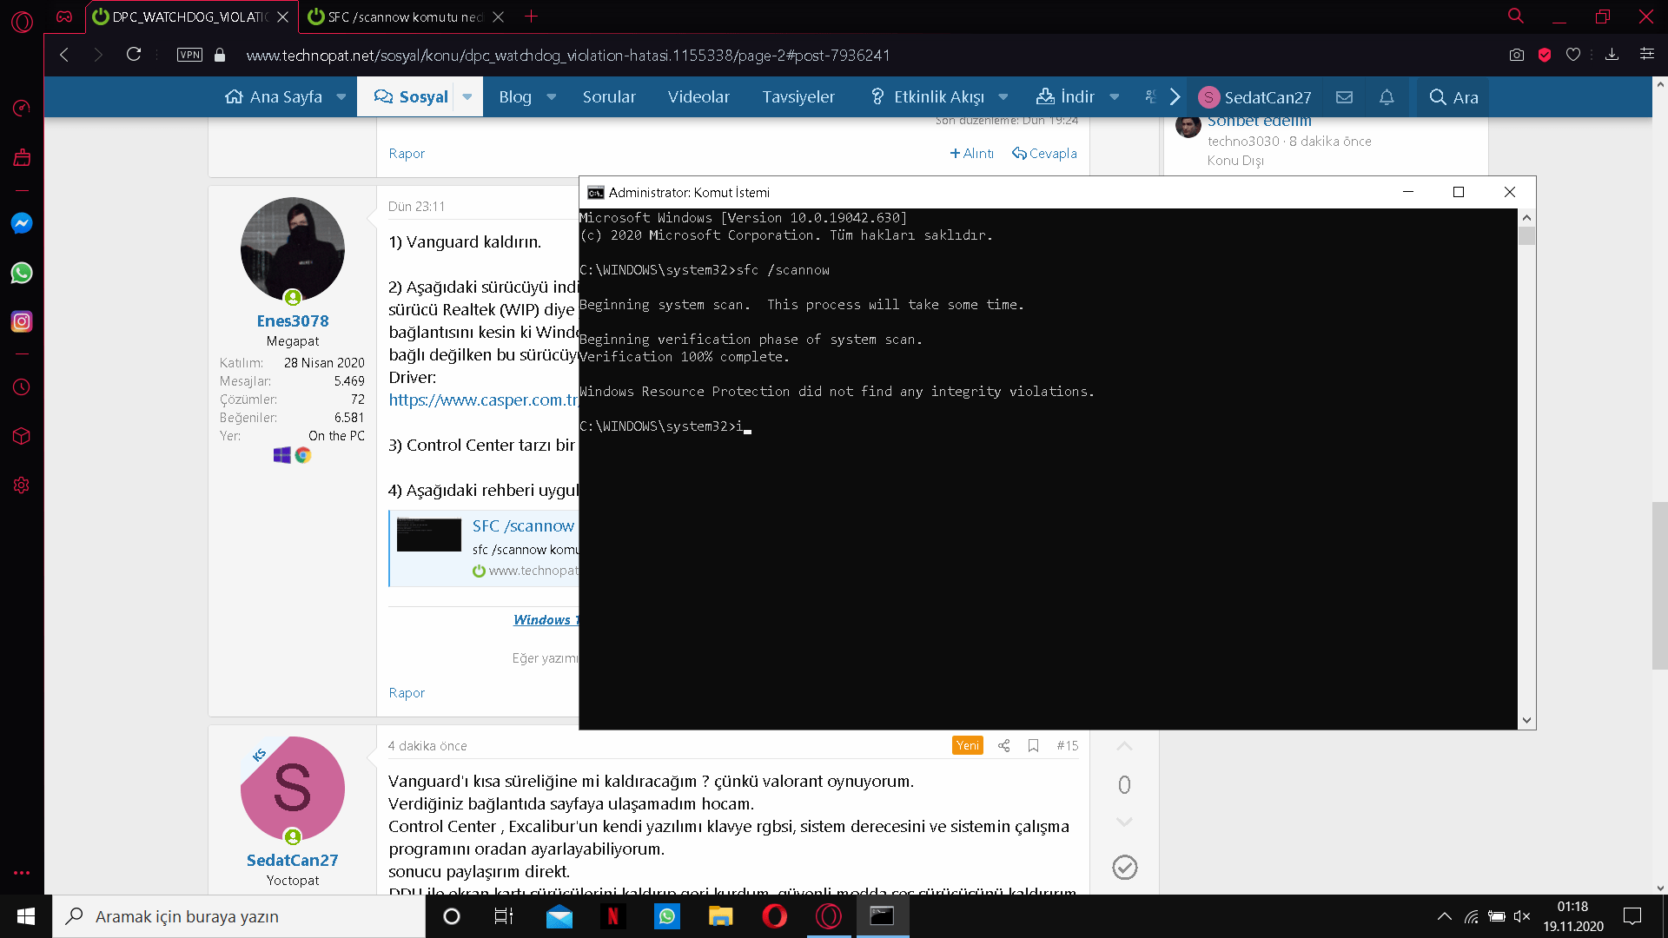1668x938 pixels.
Task: Open Opera sidebar settings gear
Action: click(22, 486)
